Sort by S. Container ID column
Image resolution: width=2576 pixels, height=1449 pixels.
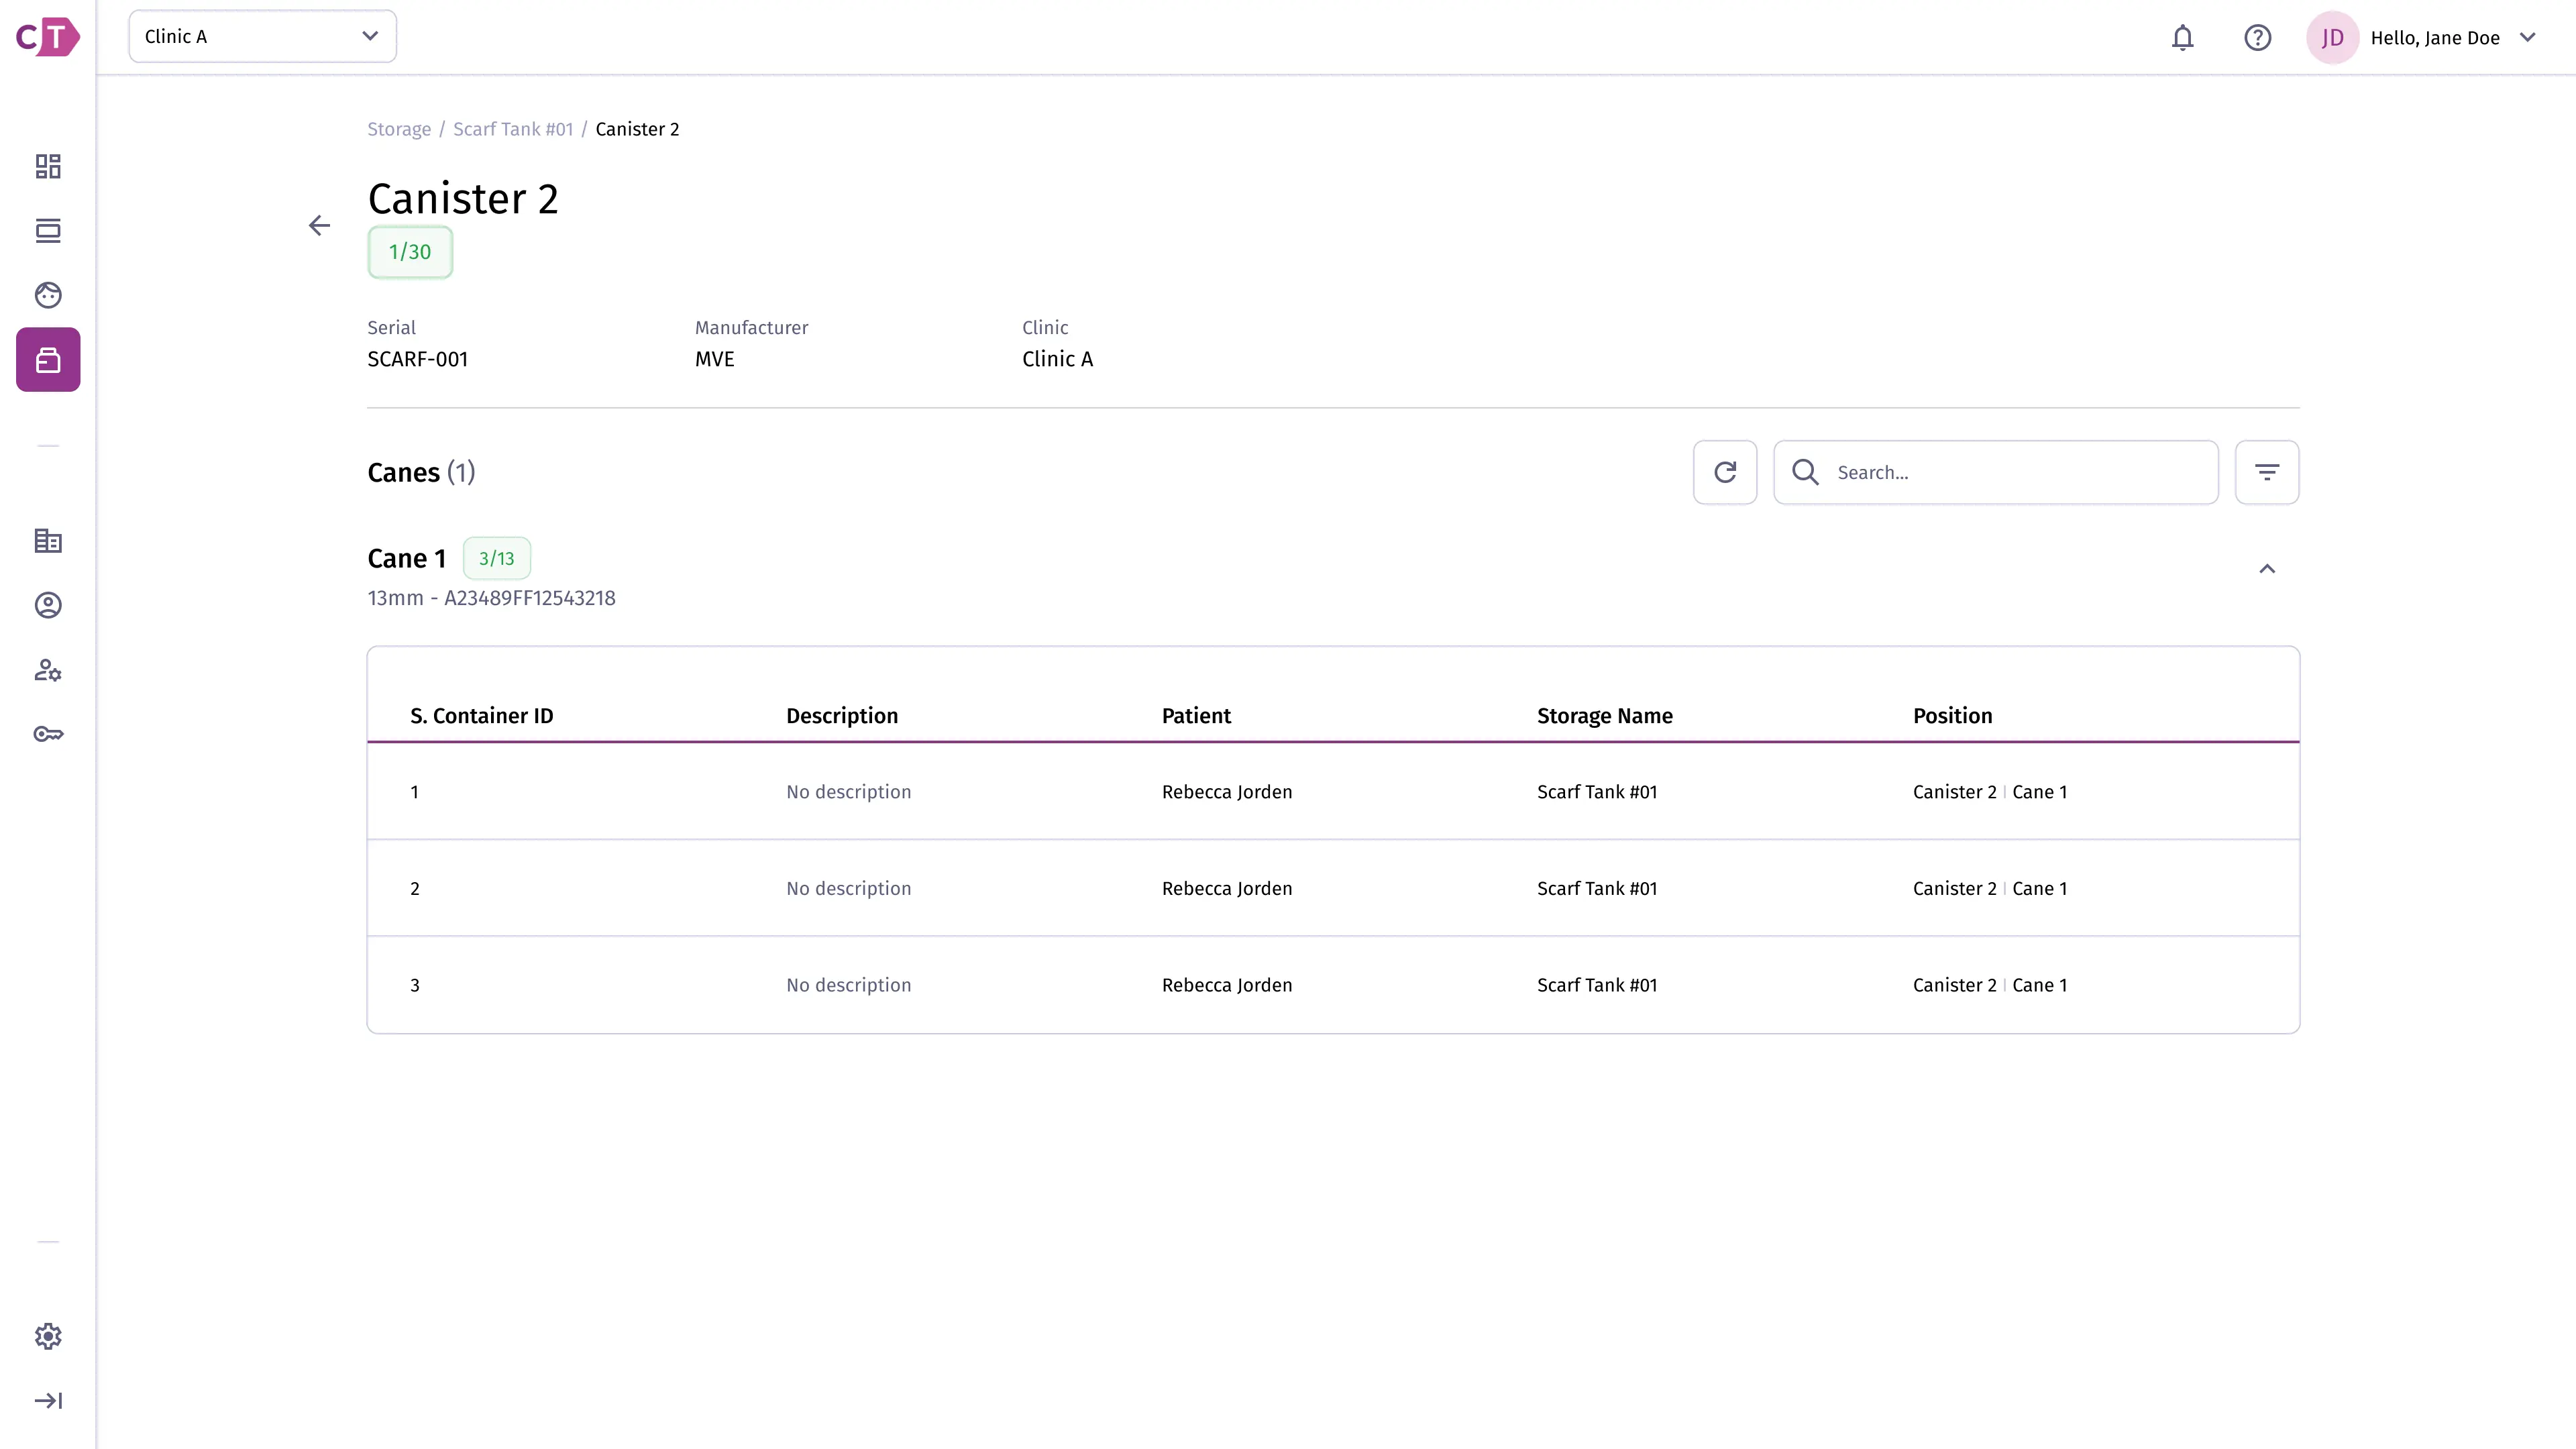(481, 716)
